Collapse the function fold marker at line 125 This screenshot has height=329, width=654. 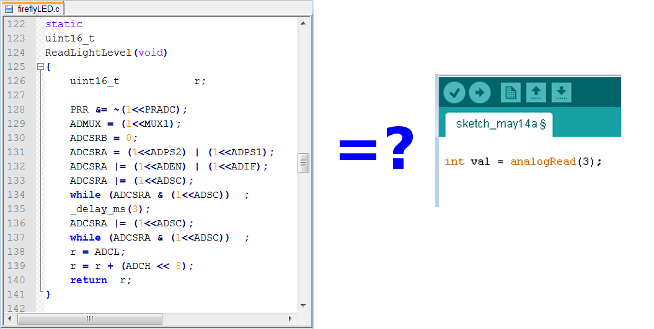click(40, 67)
